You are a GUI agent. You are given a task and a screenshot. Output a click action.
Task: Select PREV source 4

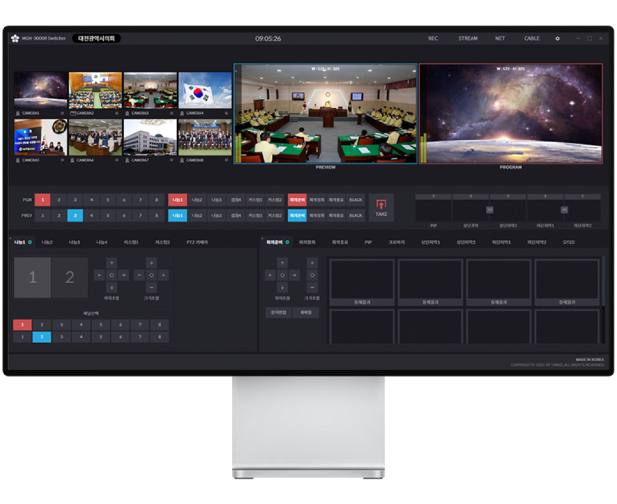click(91, 216)
